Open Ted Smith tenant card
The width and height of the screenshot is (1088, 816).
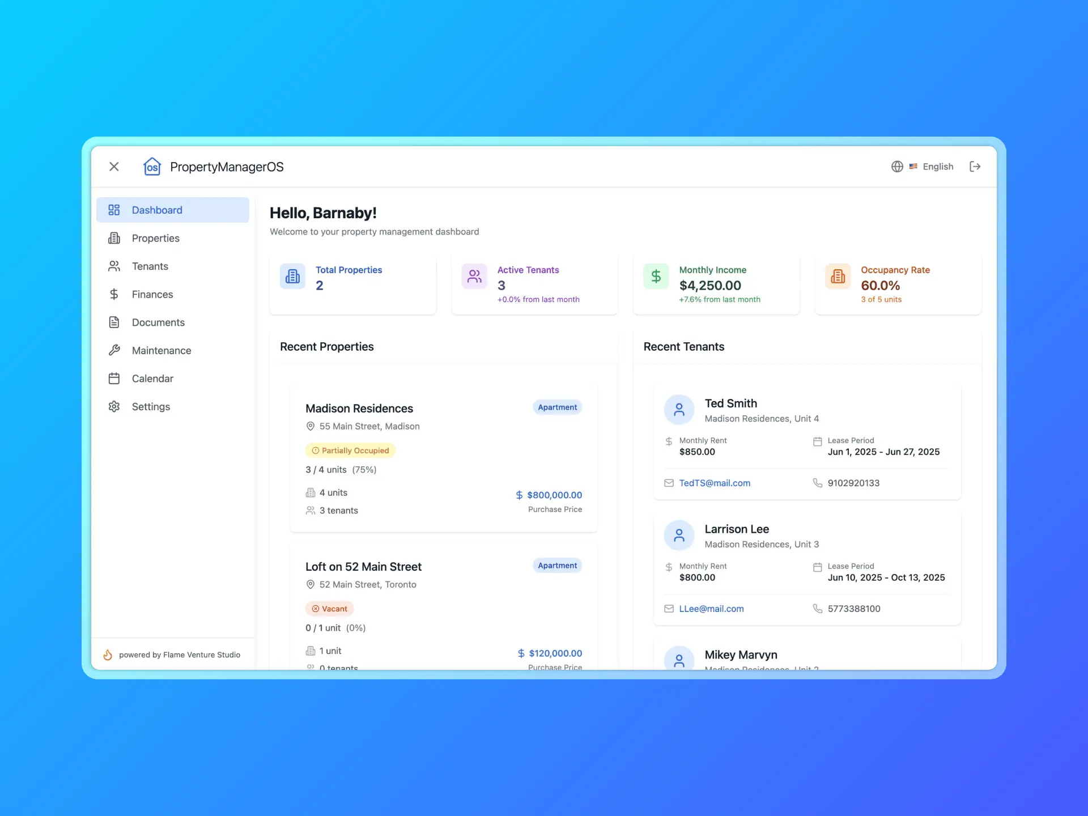coord(807,443)
